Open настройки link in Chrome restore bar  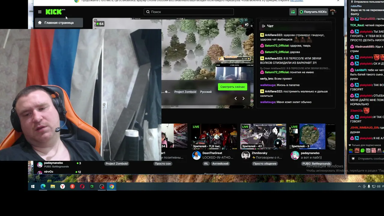(x=296, y=1)
